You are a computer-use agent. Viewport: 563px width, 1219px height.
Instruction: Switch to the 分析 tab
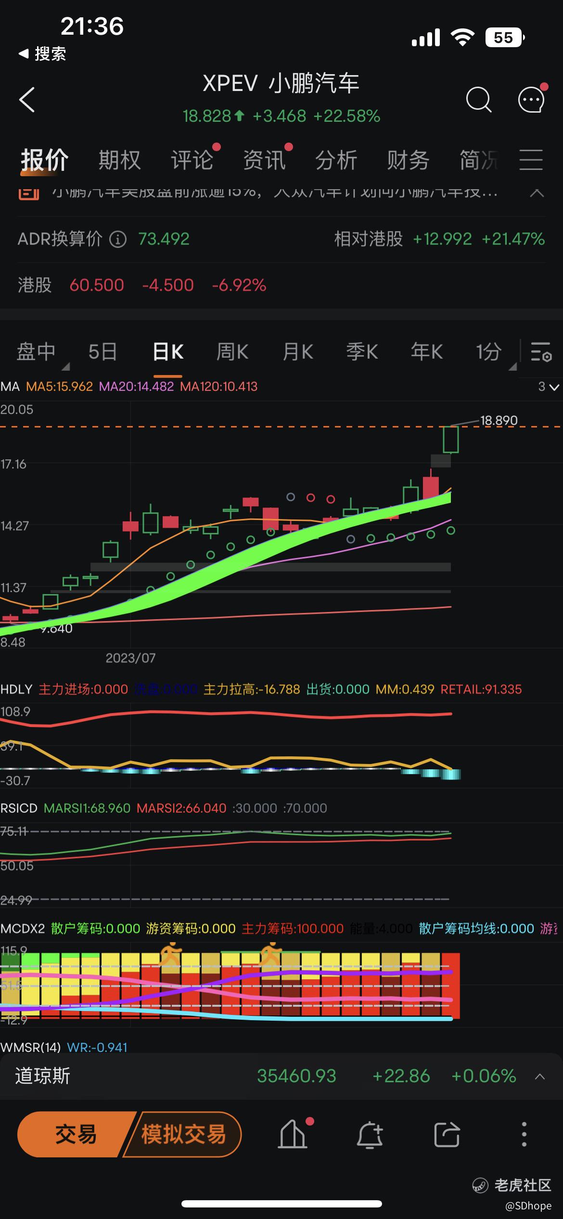tap(336, 160)
